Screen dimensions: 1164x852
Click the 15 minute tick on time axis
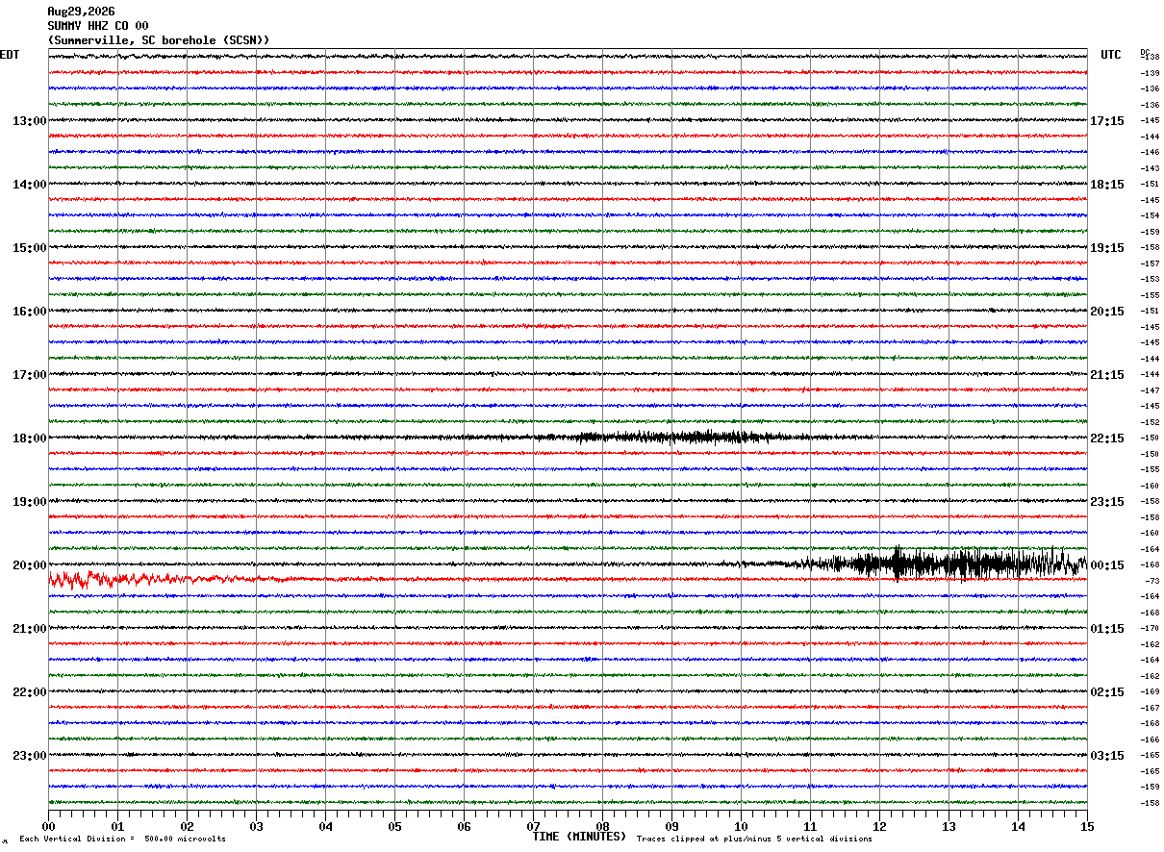[1087, 826]
